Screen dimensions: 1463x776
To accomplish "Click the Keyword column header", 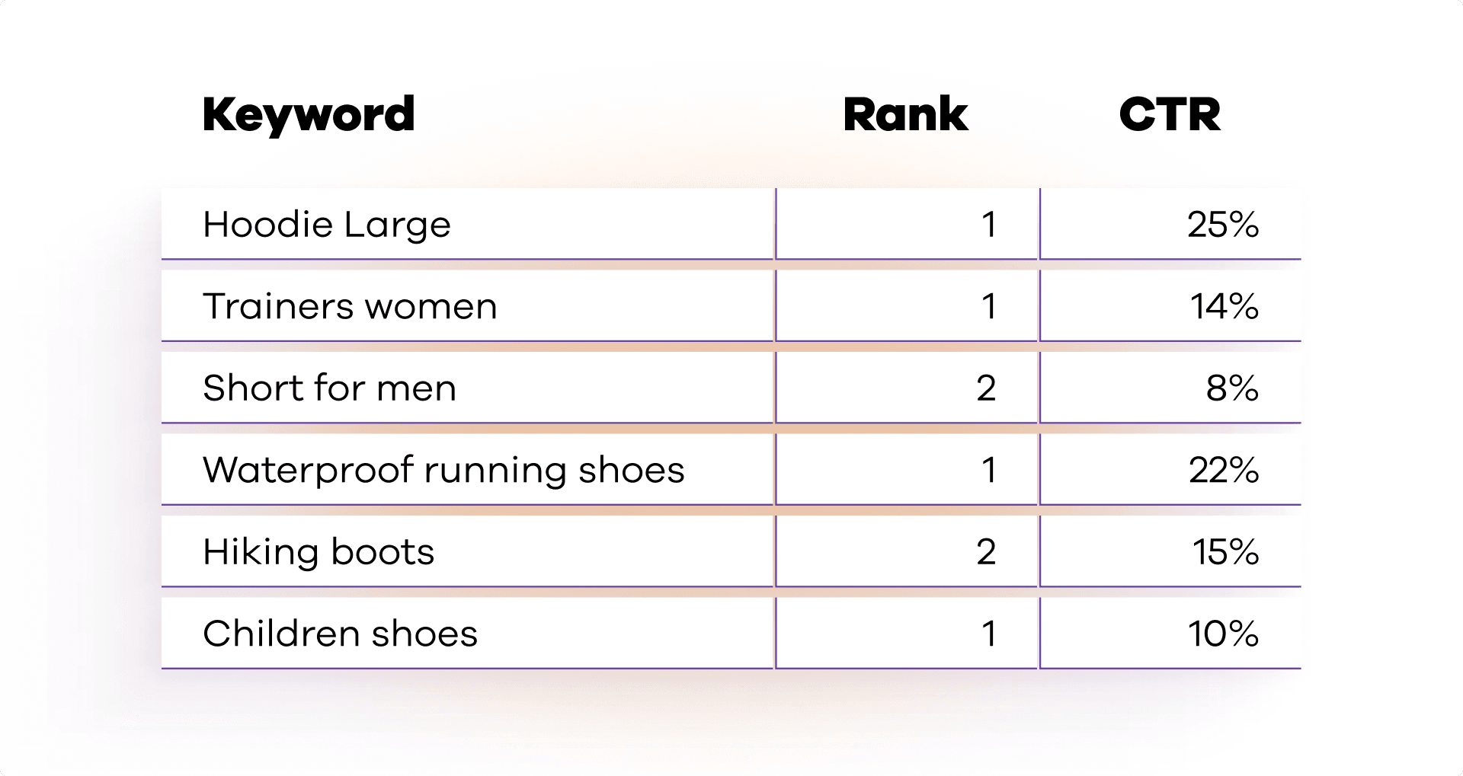I will coord(309,116).
